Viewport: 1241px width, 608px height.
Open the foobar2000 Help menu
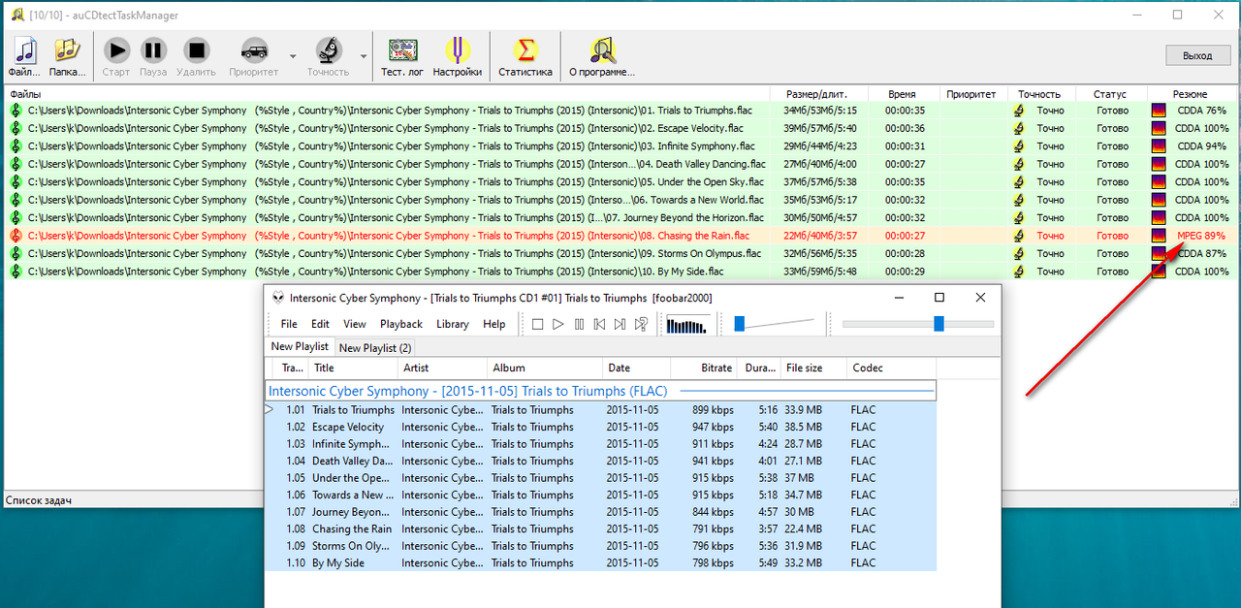coord(493,324)
